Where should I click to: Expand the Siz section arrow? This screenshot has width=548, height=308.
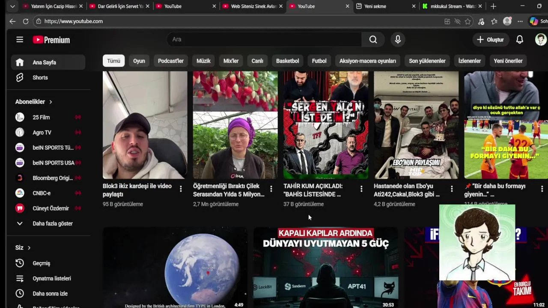[x=29, y=248]
